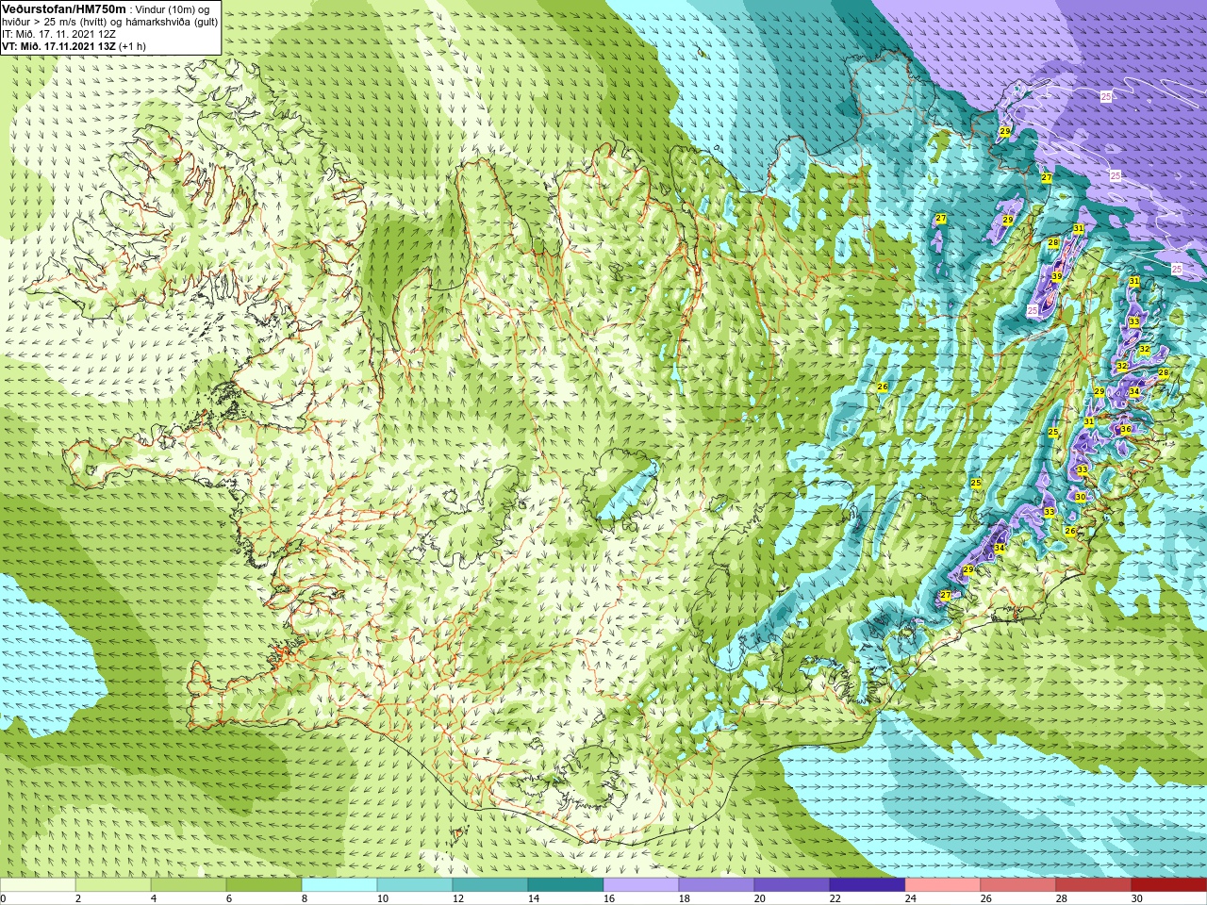
Task: Click the yellow gust label reading 36
Action: tap(1125, 429)
